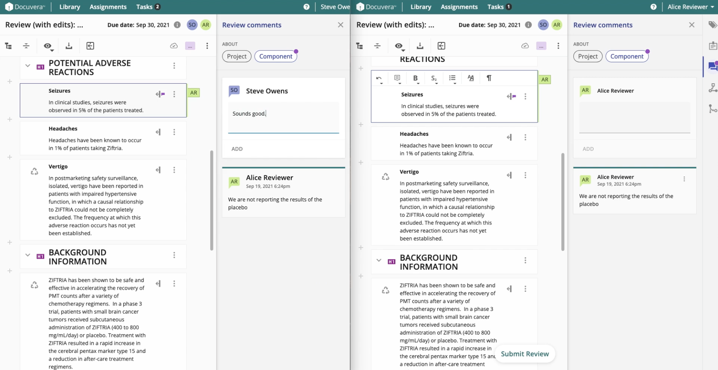Toggle paragraph marks icon in editor toolbar

click(x=489, y=78)
